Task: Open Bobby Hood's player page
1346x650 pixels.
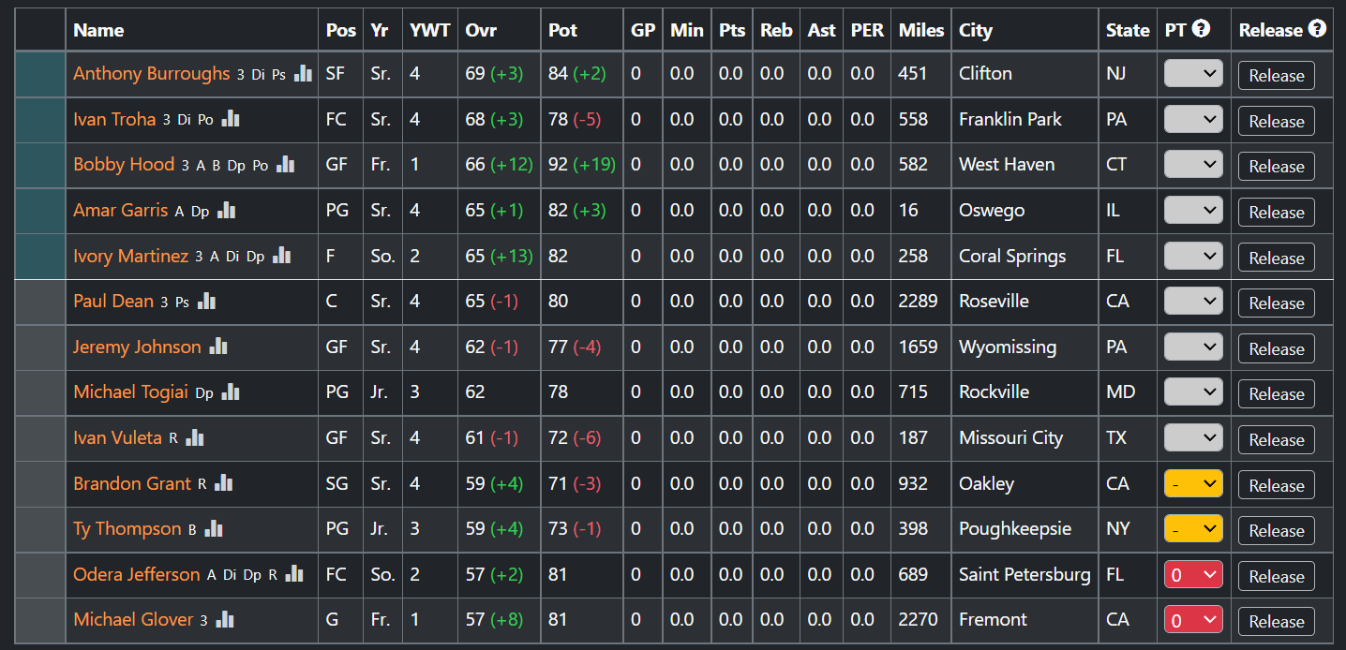Action: [124, 164]
